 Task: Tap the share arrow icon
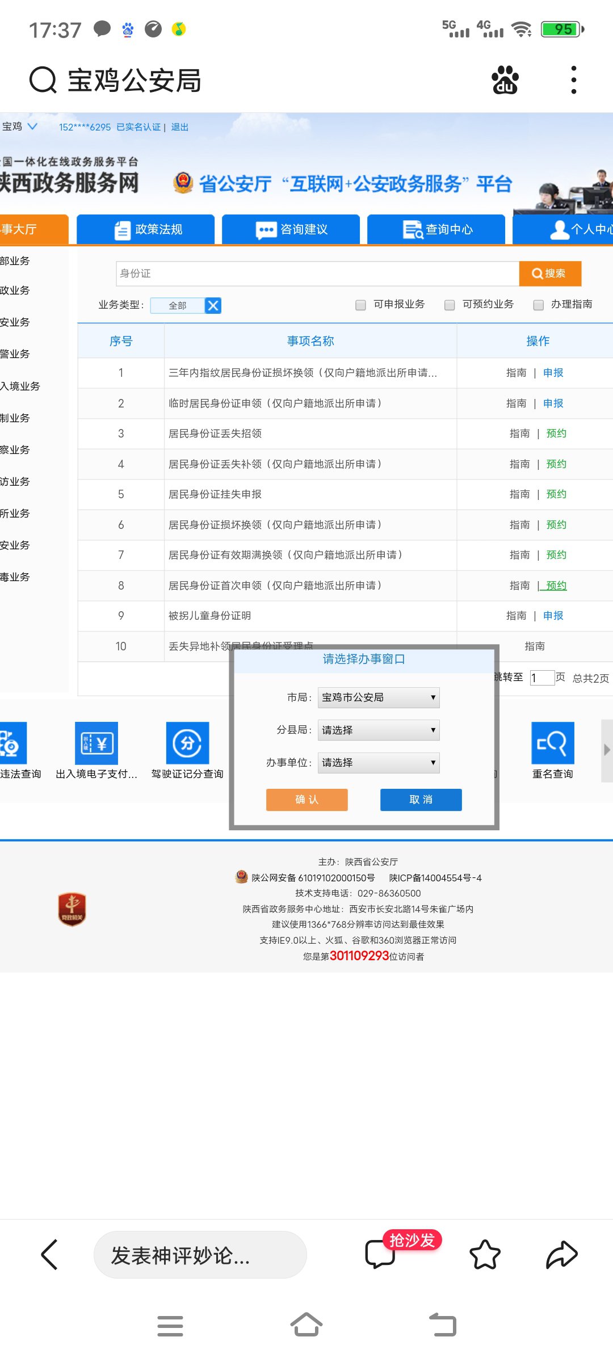click(x=561, y=1254)
